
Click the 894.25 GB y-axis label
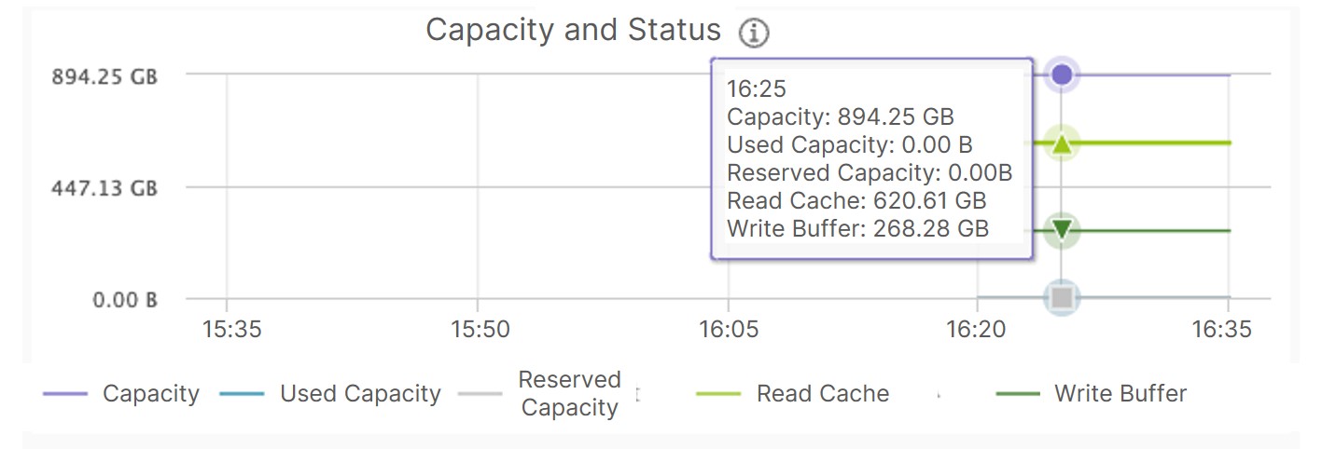[x=104, y=76]
